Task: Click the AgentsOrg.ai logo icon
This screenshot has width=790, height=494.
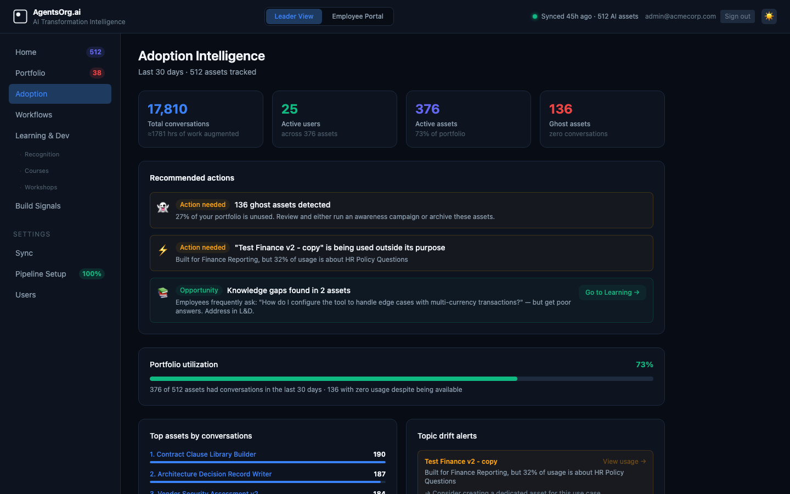Action: coord(20,16)
